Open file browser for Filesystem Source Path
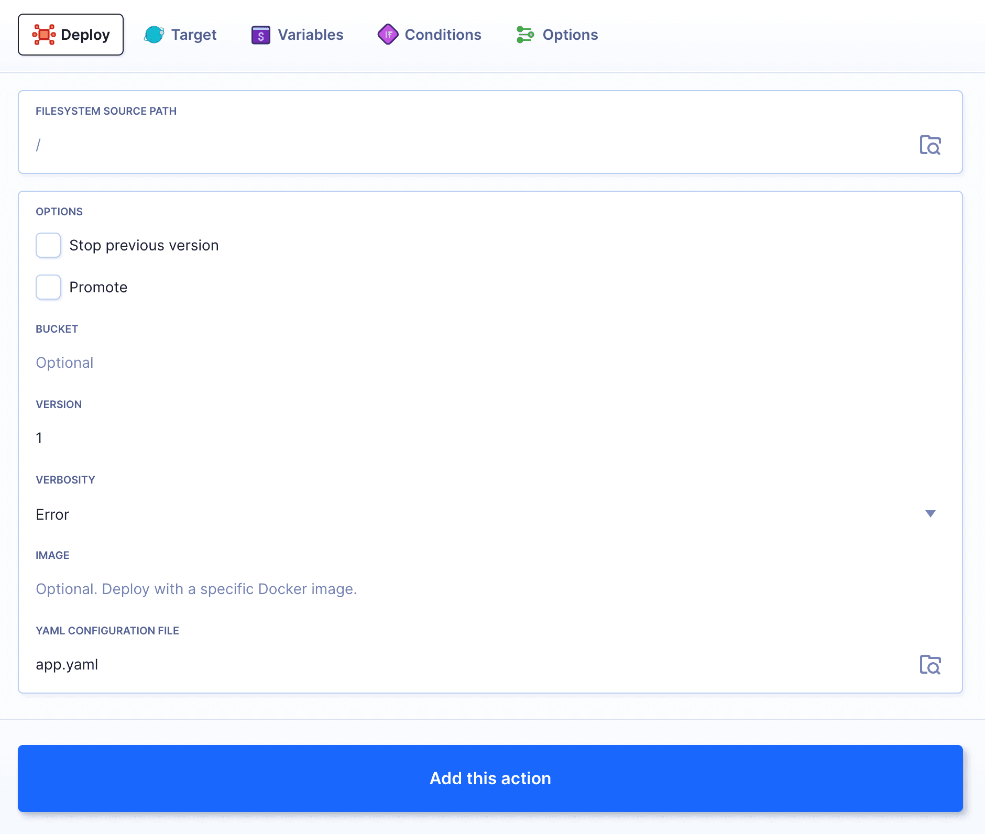The height and width of the screenshot is (834, 985). click(x=930, y=145)
